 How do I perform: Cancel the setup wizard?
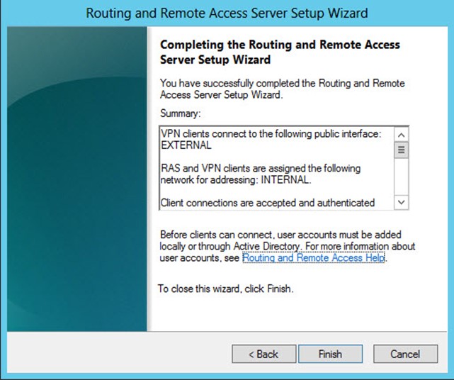tap(405, 354)
